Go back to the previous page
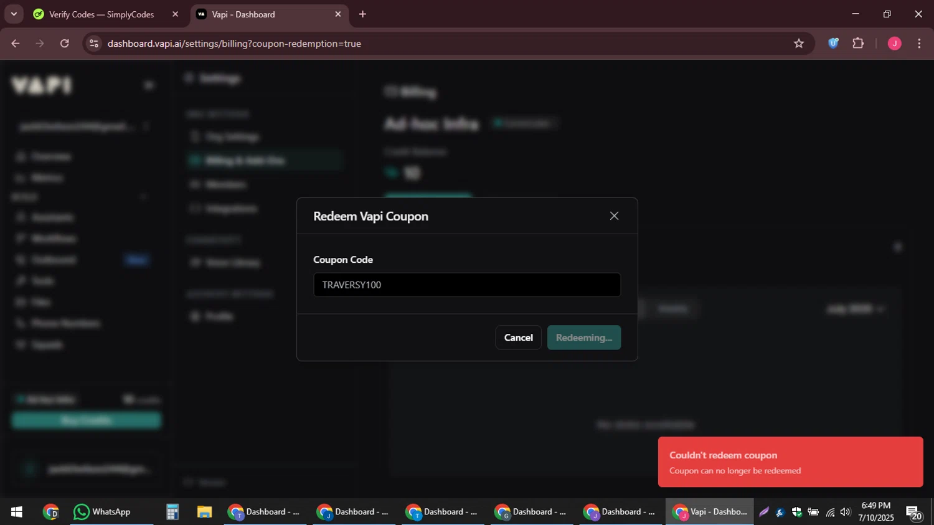 16,44
